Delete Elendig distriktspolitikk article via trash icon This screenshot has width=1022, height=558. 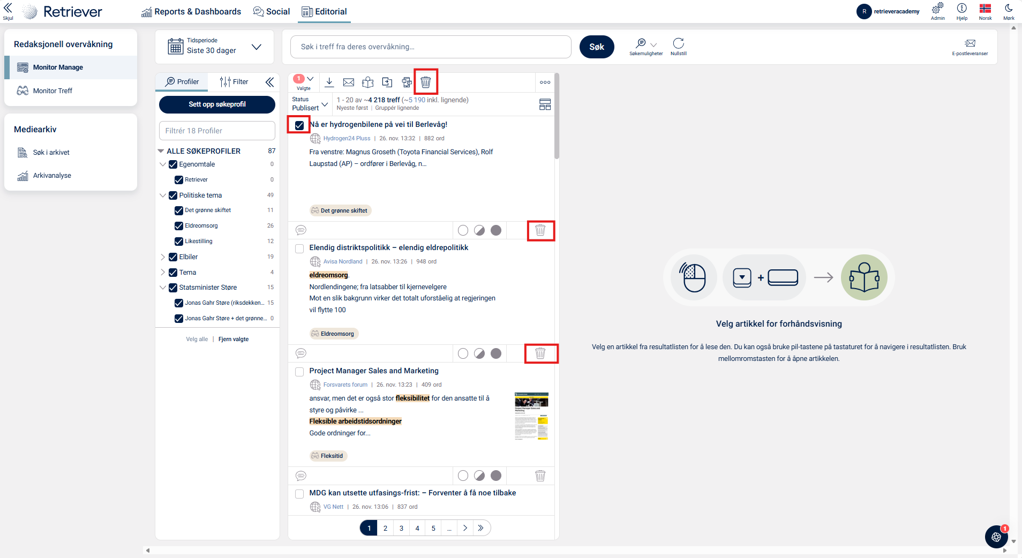[x=540, y=353]
